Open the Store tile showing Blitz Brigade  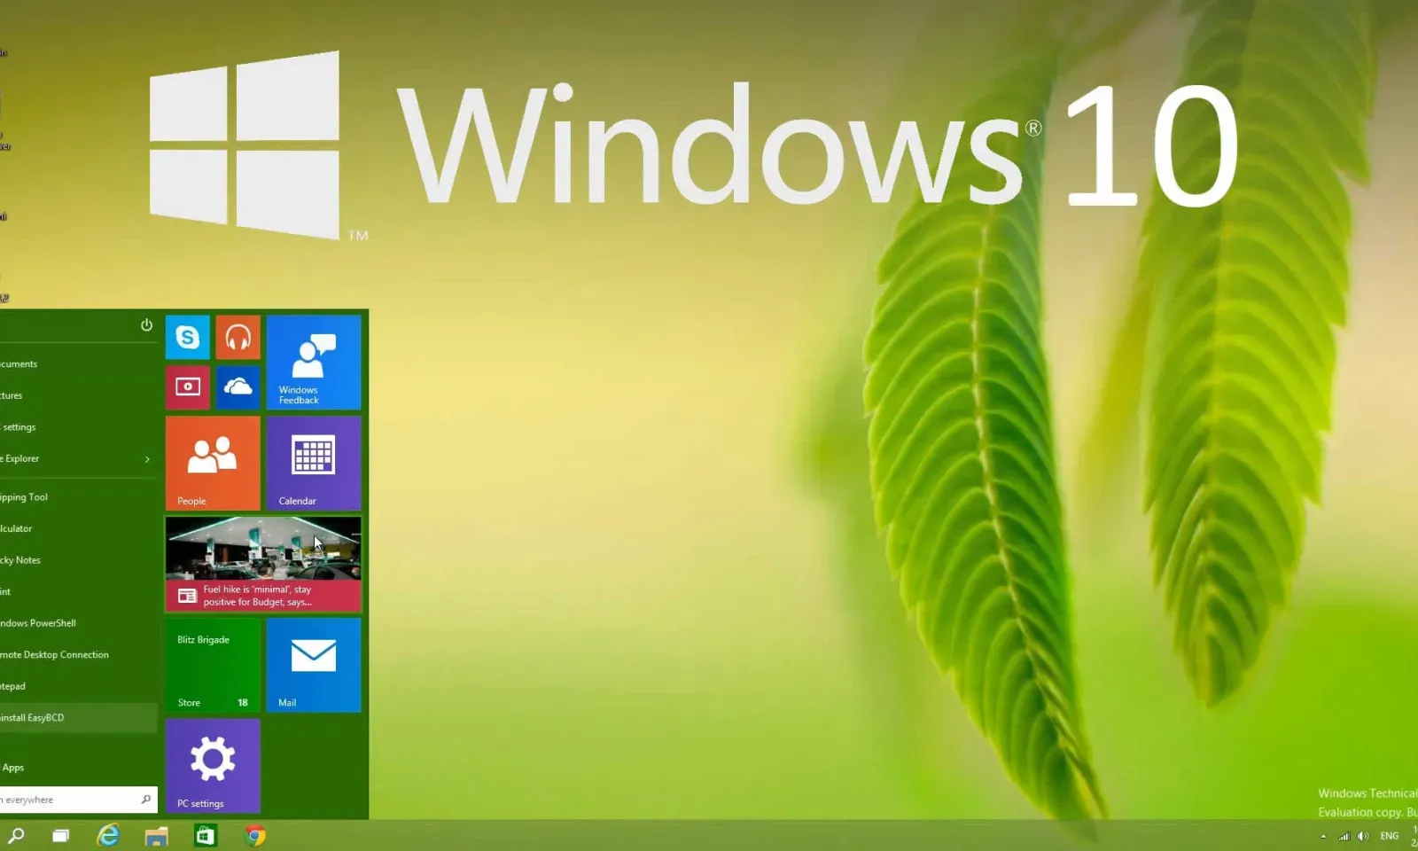[x=213, y=665]
